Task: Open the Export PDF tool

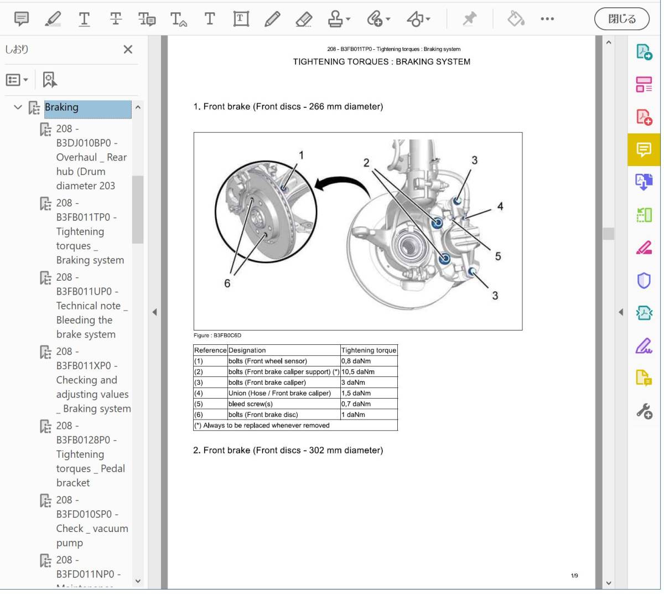Action: click(644, 52)
